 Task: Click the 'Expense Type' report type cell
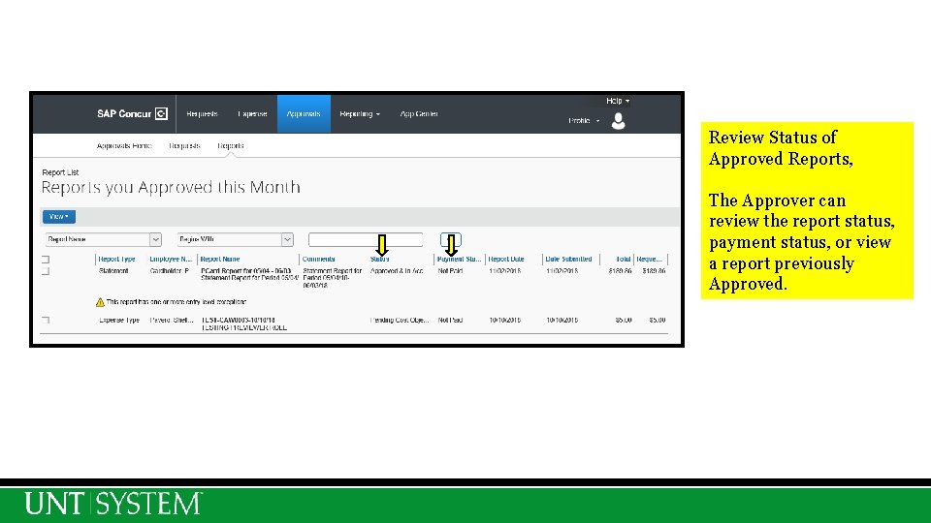119,321
